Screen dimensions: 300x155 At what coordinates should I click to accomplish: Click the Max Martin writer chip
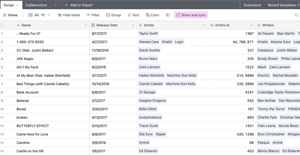click(x=286, y=33)
